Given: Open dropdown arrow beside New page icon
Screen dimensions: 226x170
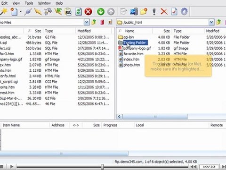Looking at the screenshot, I should tap(21, 11).
